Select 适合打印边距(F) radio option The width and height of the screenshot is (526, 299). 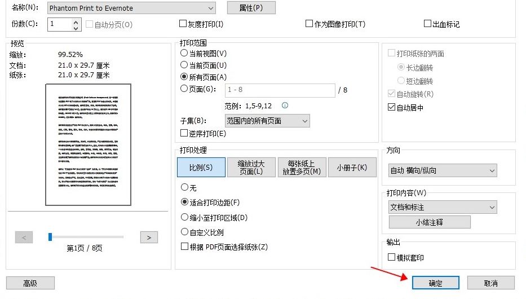pos(184,202)
